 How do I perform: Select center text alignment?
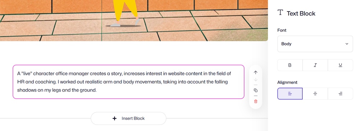click(x=315, y=94)
